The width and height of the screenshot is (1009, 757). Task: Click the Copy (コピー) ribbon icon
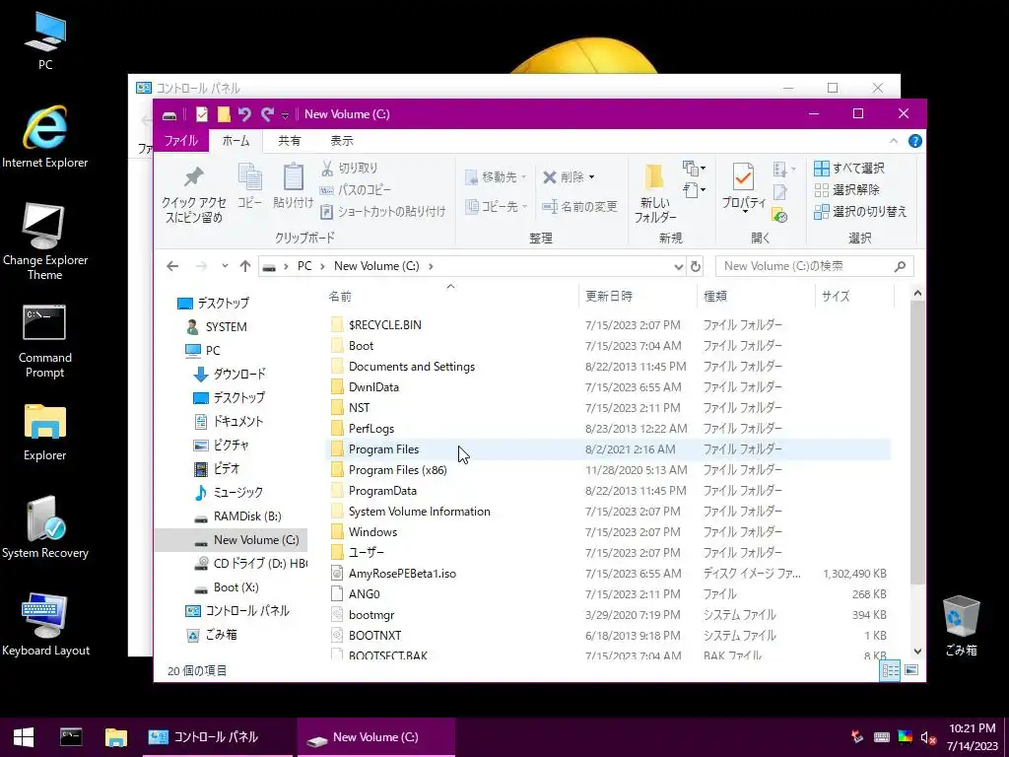249,186
